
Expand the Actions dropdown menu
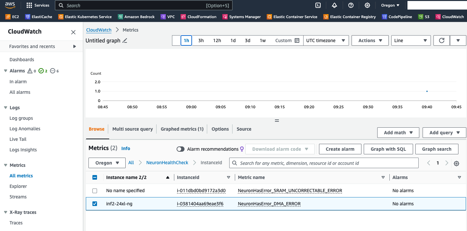370,40
